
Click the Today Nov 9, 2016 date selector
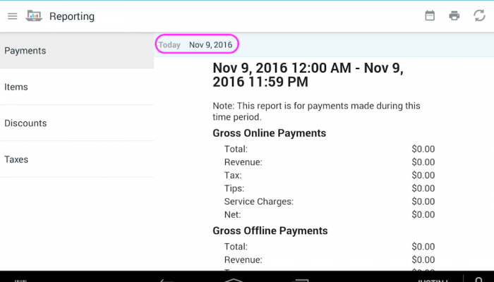(x=197, y=45)
